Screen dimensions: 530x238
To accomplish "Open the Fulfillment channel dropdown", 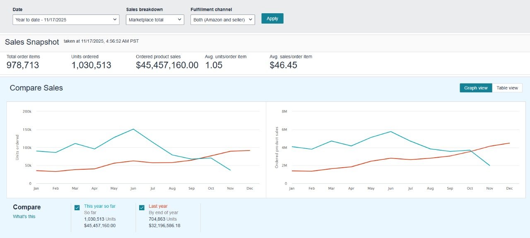I will (x=222, y=19).
